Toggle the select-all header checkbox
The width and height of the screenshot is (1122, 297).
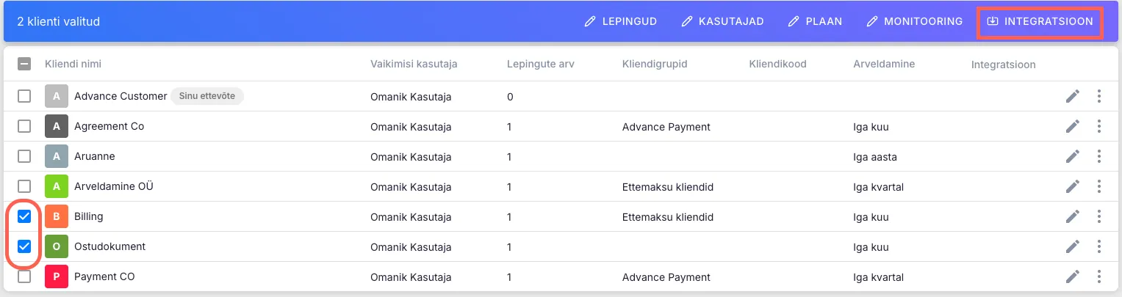(x=24, y=64)
